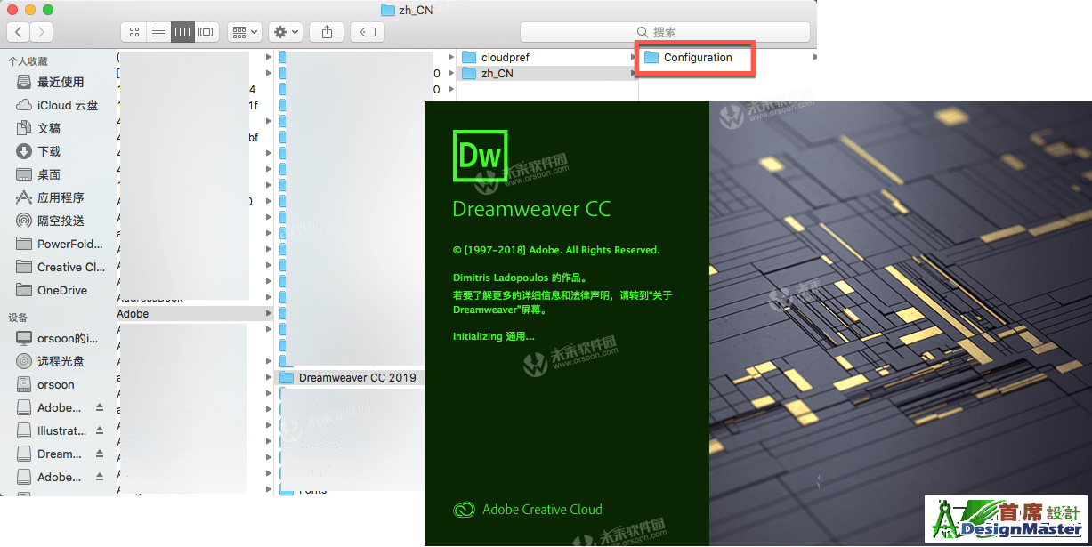This screenshot has height=547, width=1092.
Task: Click the zh_CN title bar folder icon
Action: point(387,10)
